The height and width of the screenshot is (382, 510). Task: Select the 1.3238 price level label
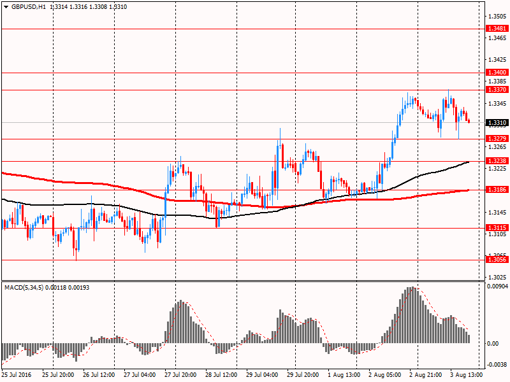click(497, 161)
